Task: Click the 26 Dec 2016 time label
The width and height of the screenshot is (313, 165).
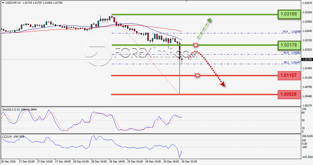Action: click(x=8, y=161)
